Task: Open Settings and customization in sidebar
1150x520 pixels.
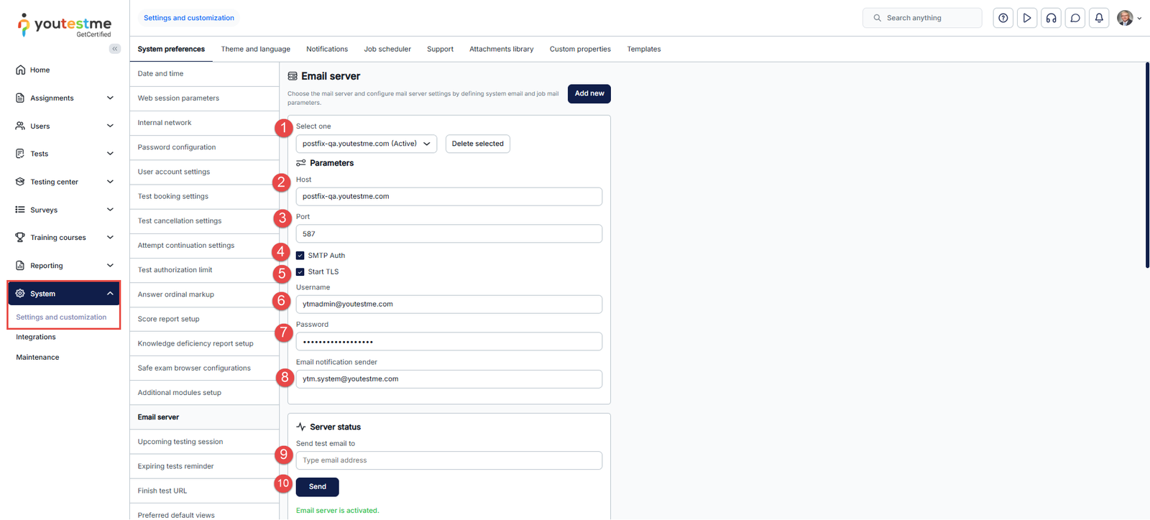Action: (61, 317)
